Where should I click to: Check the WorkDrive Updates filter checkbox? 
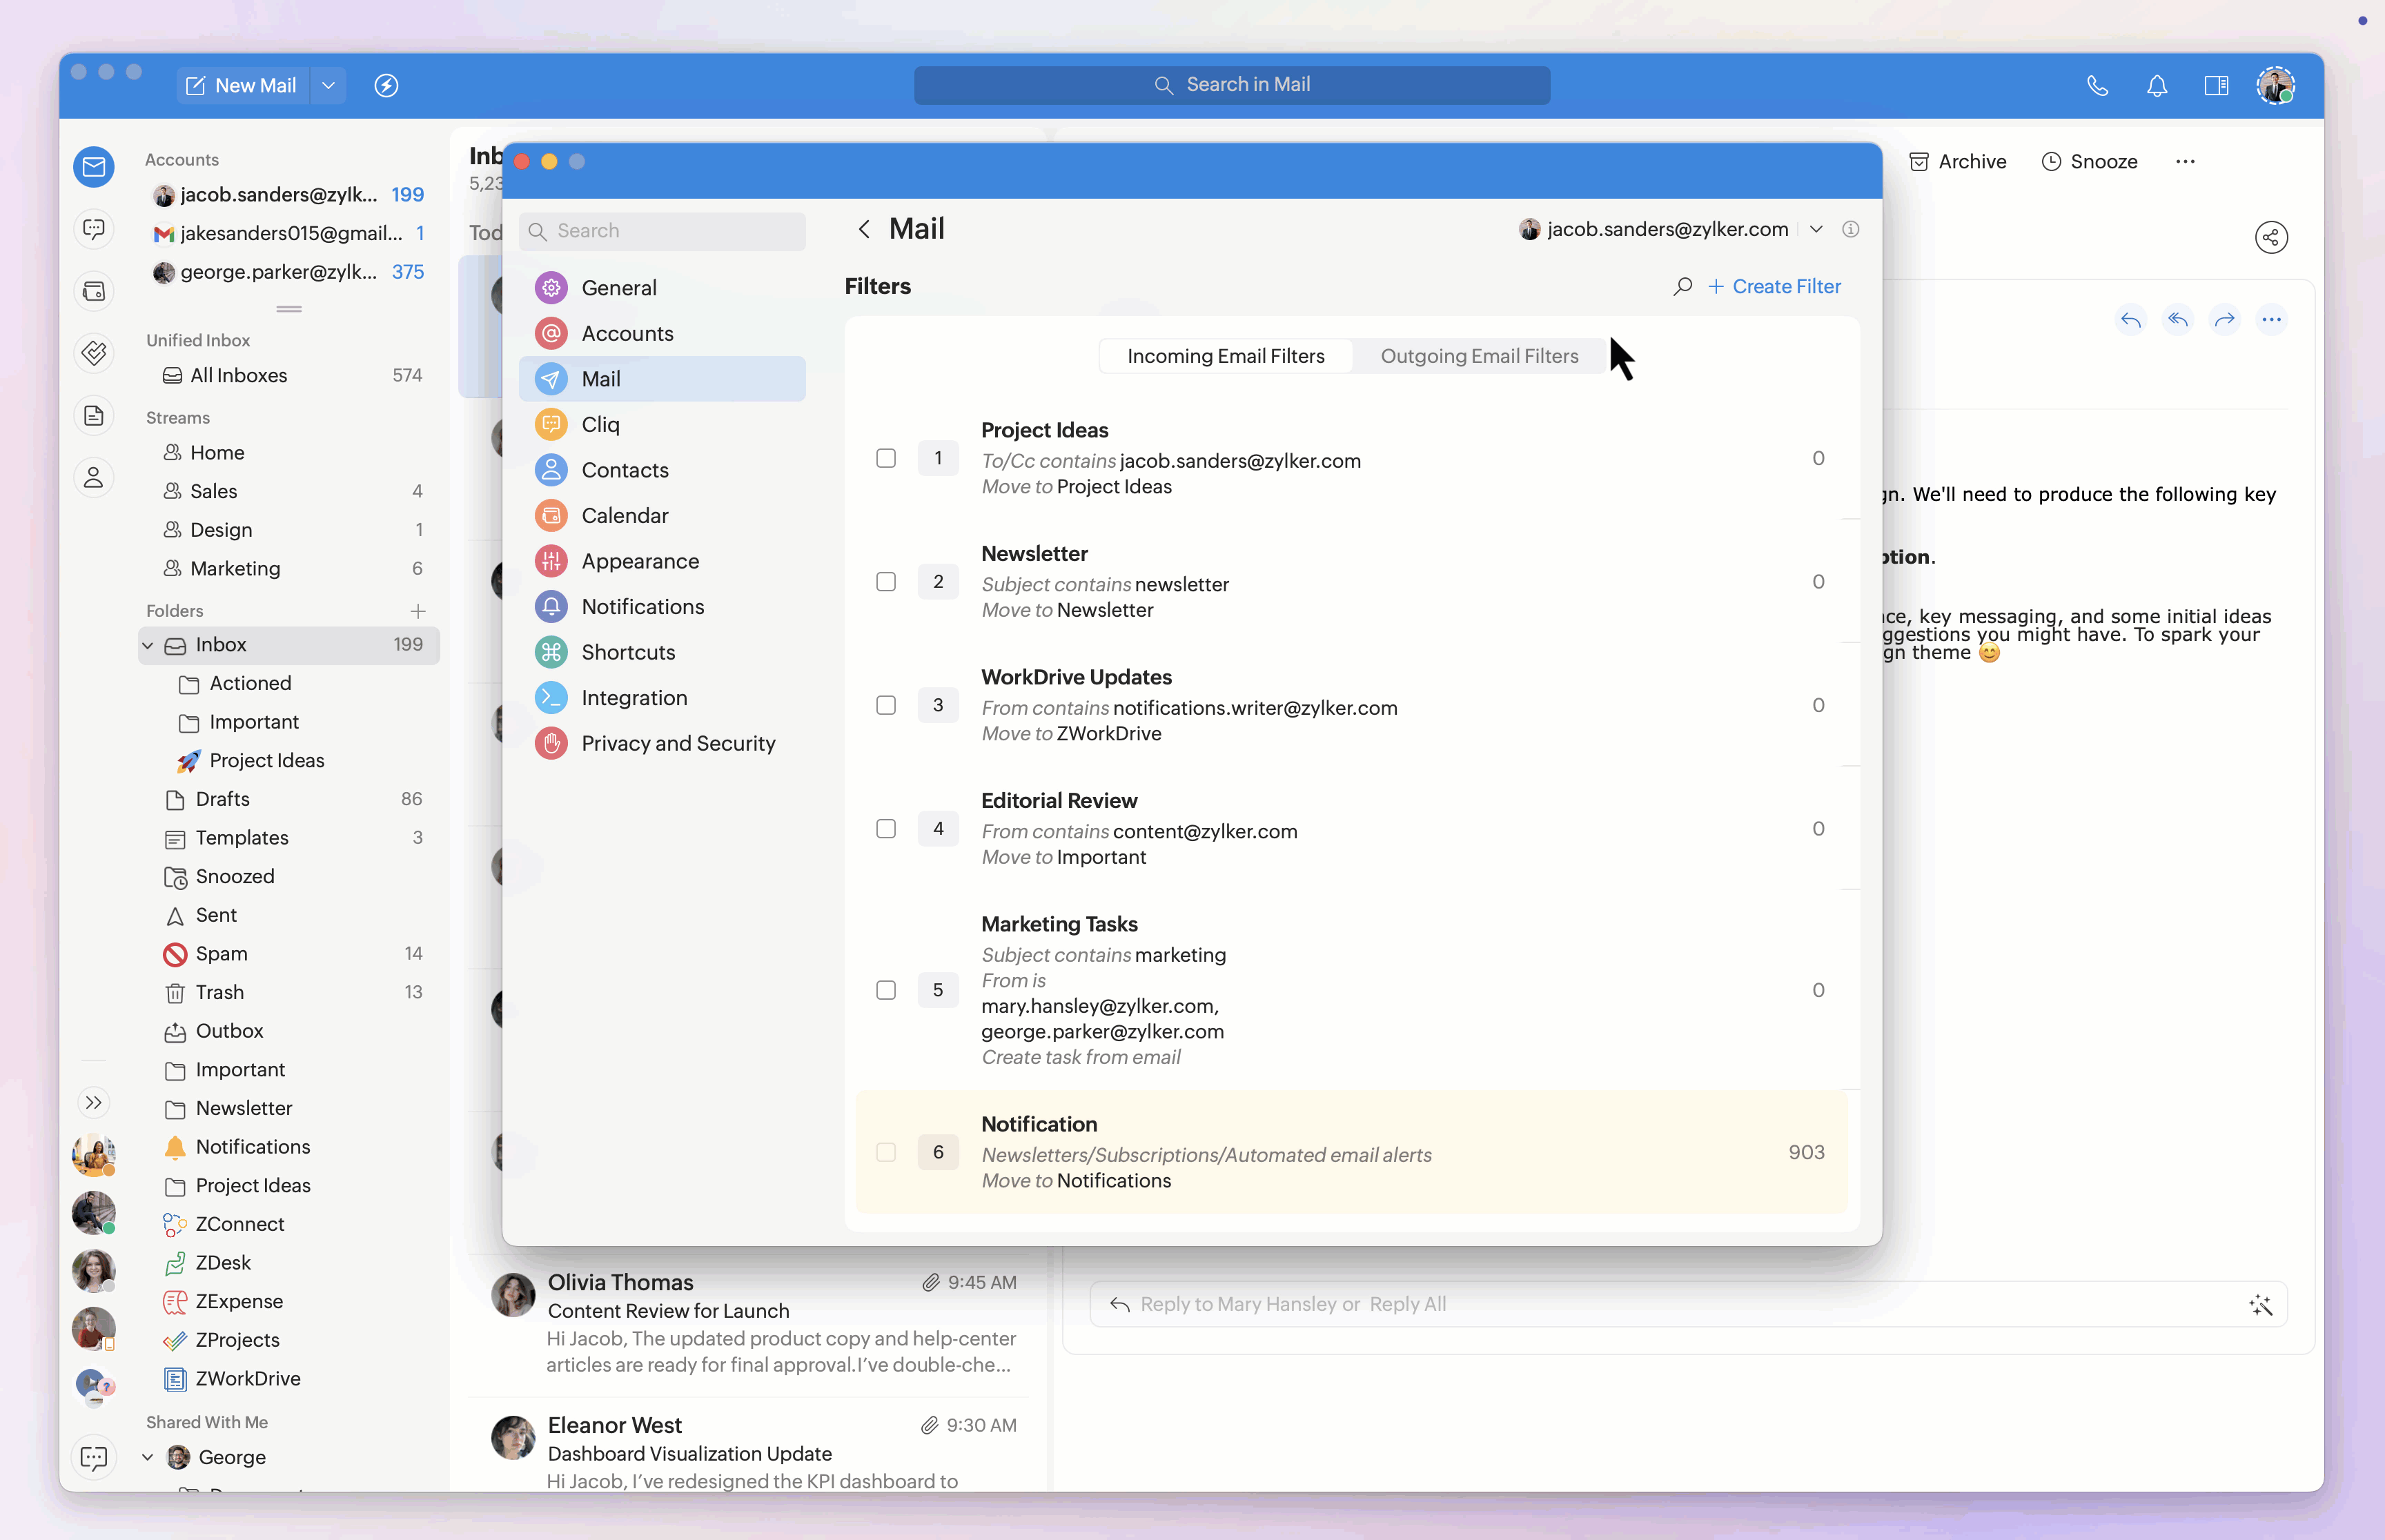pos(886,706)
